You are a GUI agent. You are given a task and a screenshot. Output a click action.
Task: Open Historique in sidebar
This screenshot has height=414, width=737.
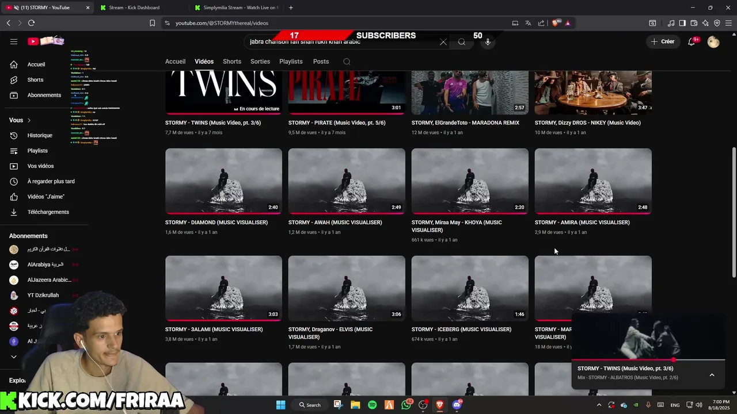pos(40,135)
